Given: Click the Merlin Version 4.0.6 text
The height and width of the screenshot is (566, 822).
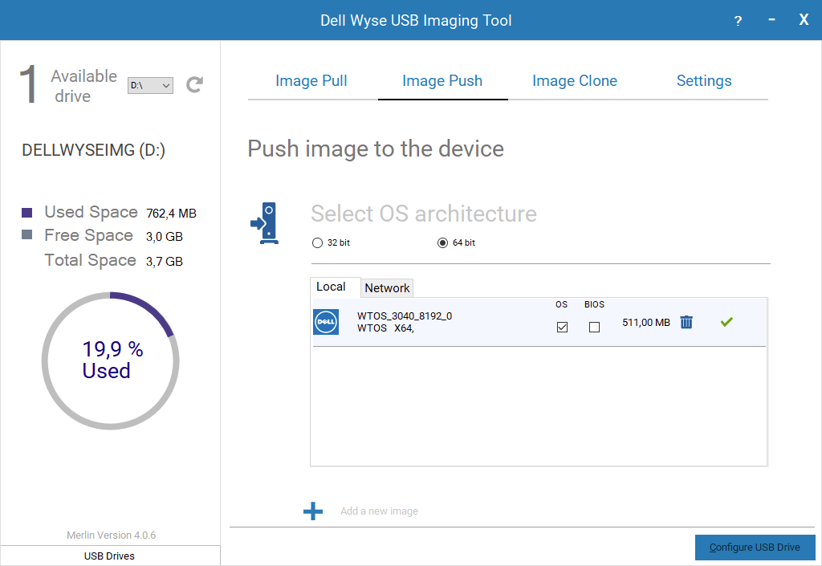Looking at the screenshot, I should coord(111,535).
